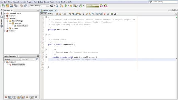The width and height of the screenshot is (178, 100).
Task: Switch to the History view button
Action: (51, 14)
